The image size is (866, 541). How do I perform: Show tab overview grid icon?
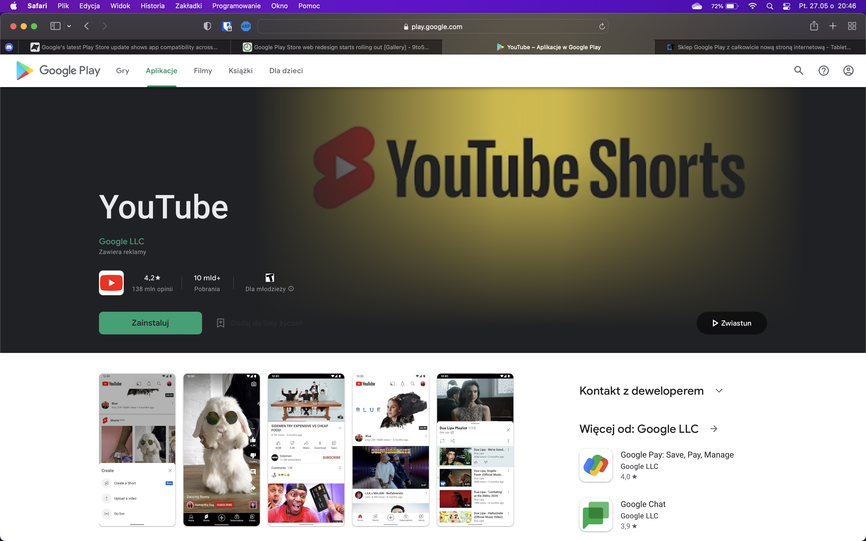(852, 26)
